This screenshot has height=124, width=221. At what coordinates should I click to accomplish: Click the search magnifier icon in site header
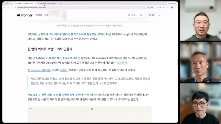(x=128, y=15)
